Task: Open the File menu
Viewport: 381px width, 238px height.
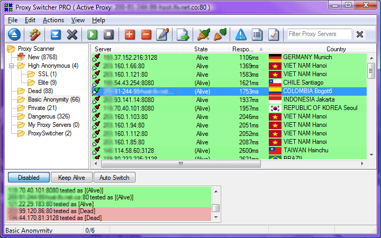Action: tap(13, 20)
